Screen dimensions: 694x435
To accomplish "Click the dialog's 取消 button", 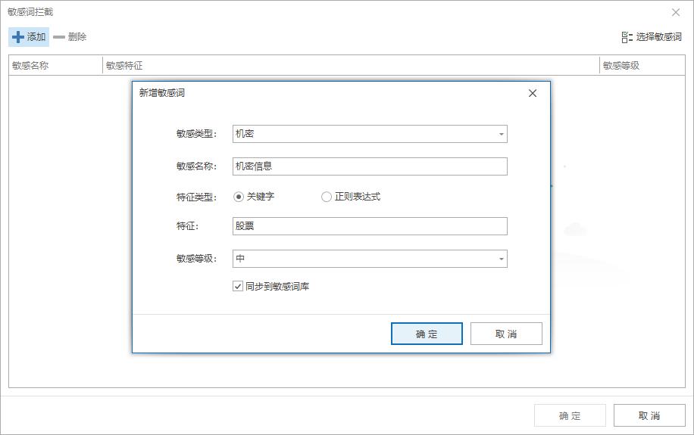I will click(x=506, y=334).
